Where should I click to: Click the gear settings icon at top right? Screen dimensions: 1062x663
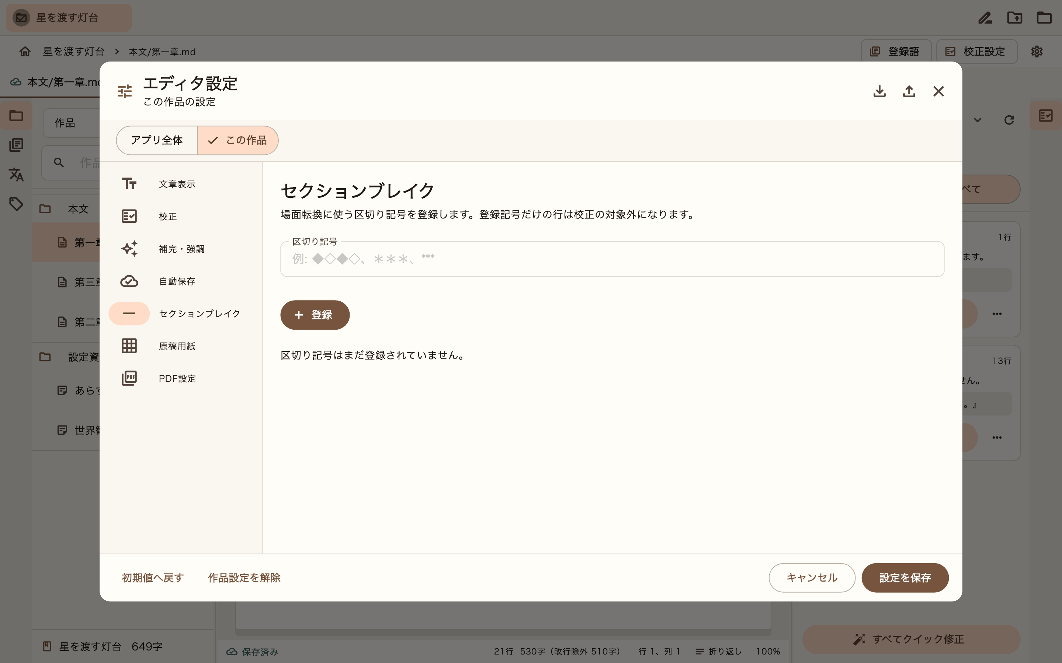pyautogui.click(x=1037, y=51)
